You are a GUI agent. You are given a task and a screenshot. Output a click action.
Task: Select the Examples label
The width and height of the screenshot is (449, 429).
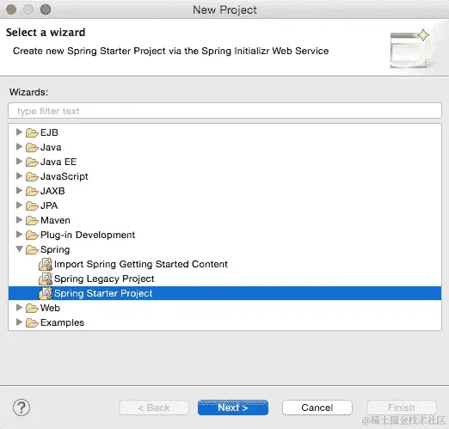click(62, 323)
